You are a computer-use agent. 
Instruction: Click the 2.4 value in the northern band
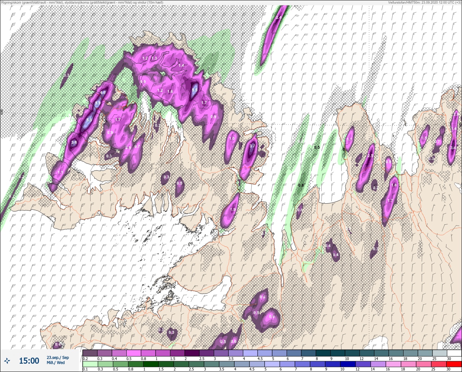coord(278,18)
